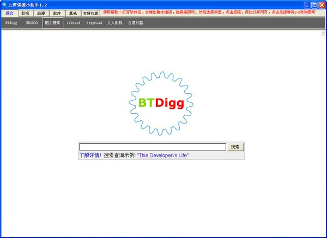Switch to the 综合 tab

(x=9, y=13)
